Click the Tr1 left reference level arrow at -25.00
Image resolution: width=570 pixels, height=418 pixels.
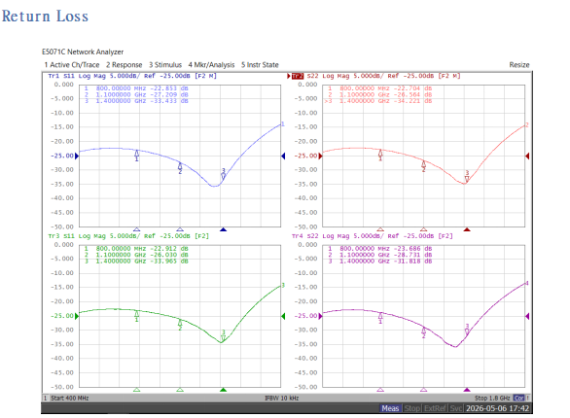point(76,156)
